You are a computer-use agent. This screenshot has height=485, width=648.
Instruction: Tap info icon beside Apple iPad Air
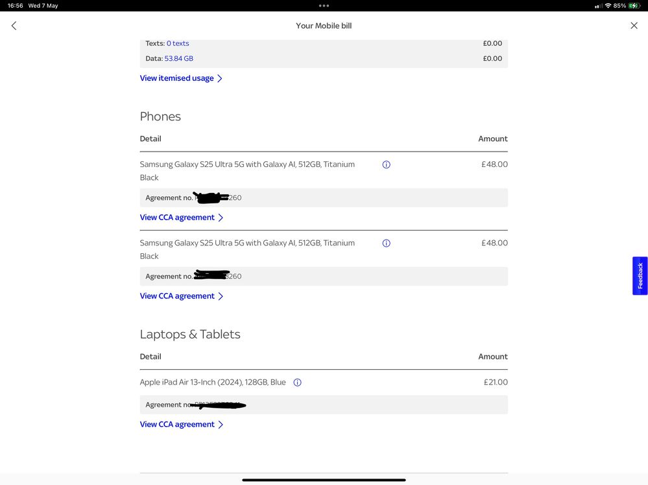[298, 383]
